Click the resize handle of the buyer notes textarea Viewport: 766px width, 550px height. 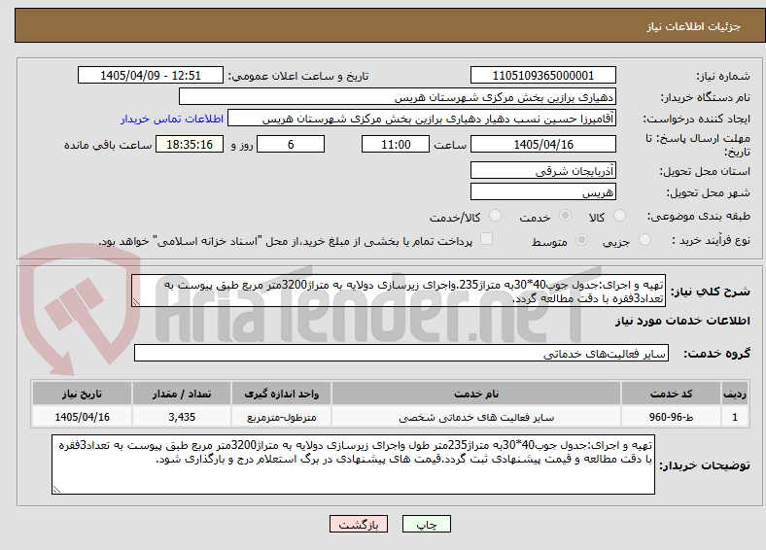point(56,489)
